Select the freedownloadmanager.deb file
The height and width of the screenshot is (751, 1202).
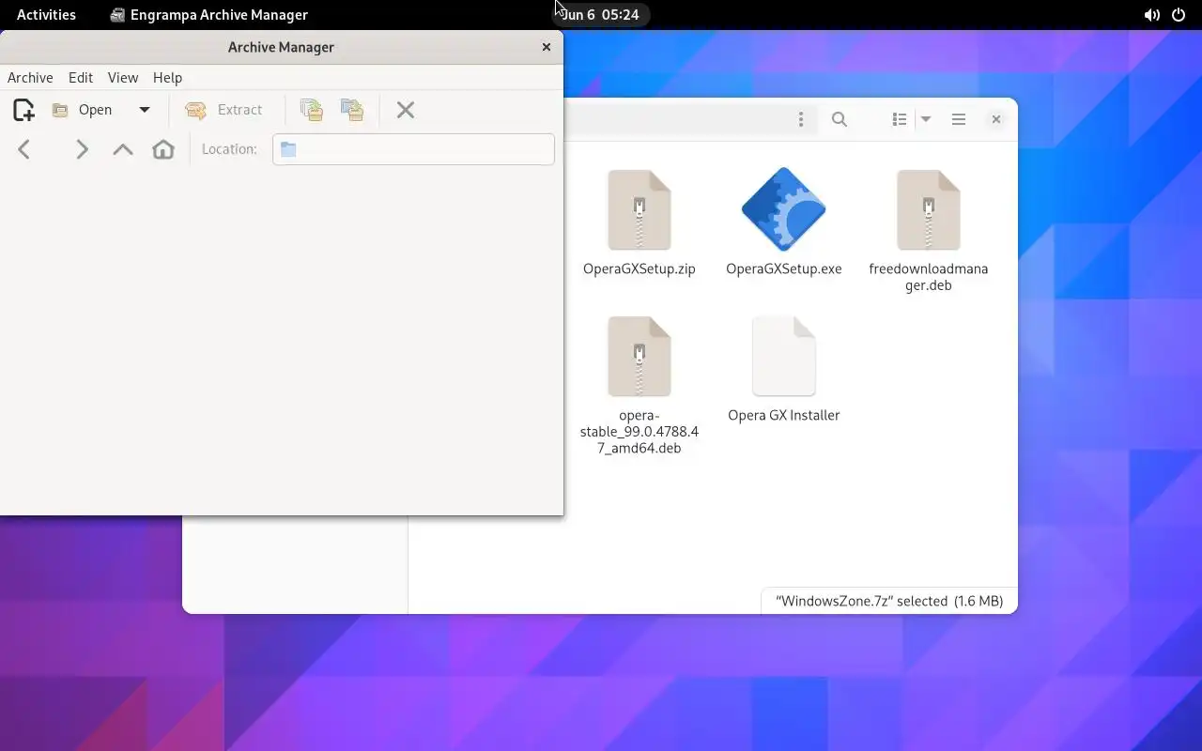click(x=929, y=231)
